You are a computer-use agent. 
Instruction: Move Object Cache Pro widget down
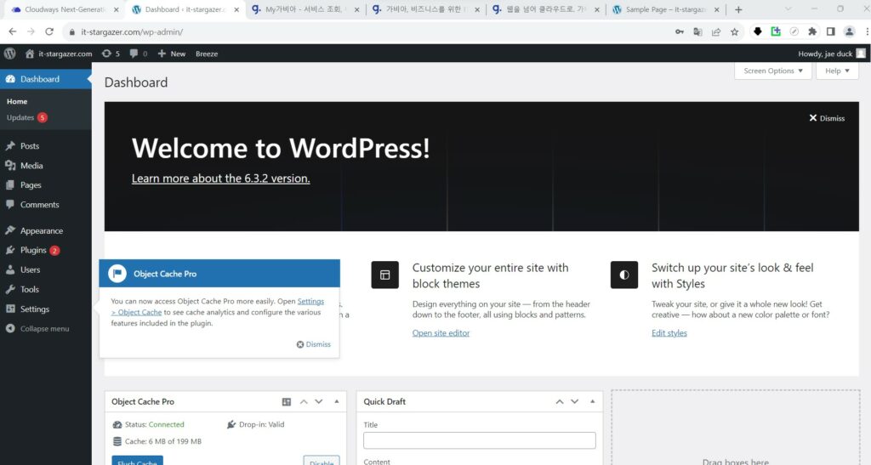tap(319, 402)
